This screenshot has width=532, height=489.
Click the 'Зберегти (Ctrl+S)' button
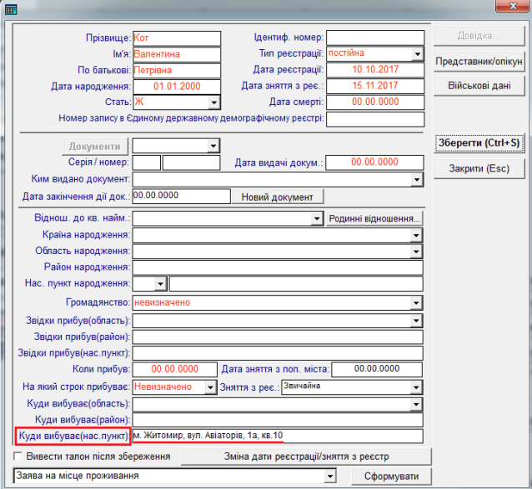[479, 143]
